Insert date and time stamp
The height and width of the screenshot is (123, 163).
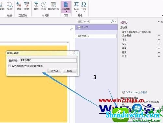[53, 6]
